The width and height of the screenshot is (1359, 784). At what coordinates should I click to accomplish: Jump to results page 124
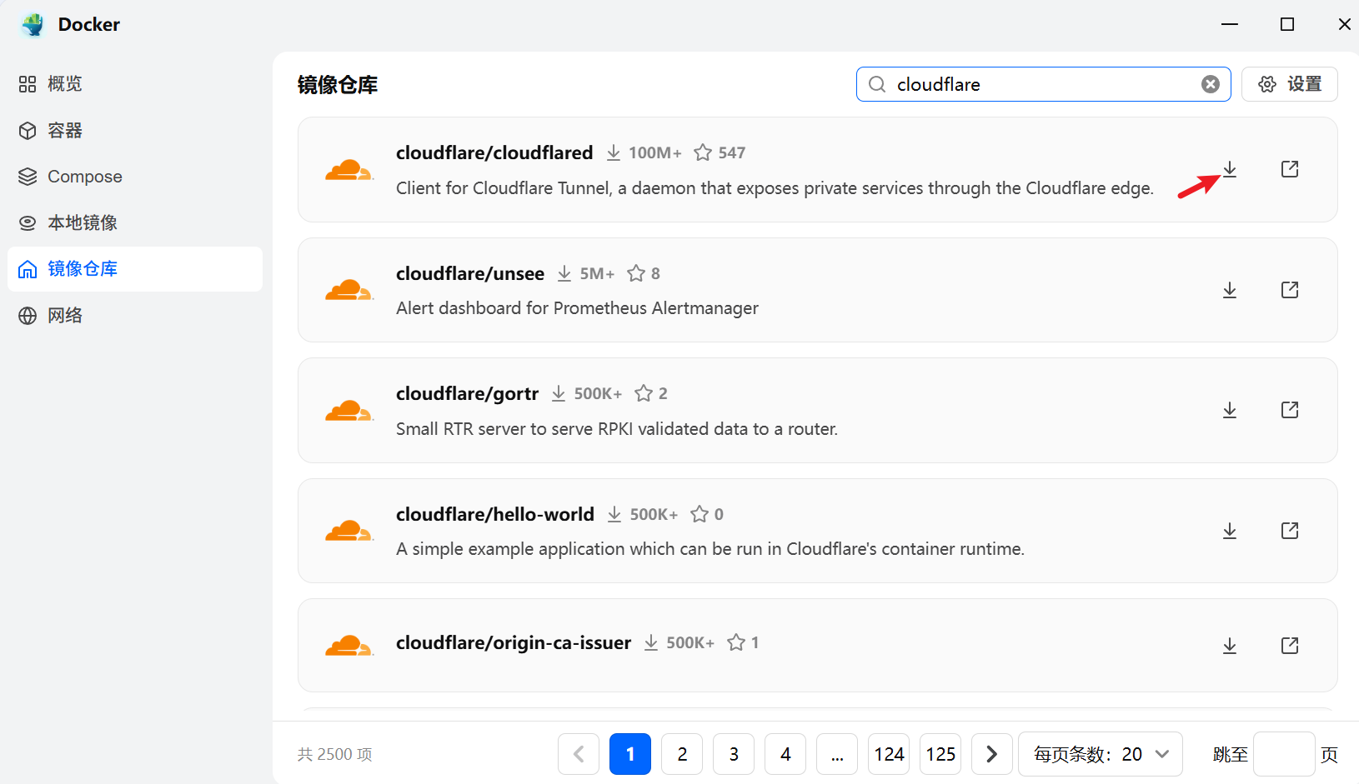(889, 754)
